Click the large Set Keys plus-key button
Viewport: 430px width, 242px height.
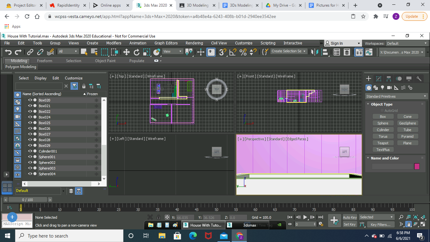(x=334, y=221)
